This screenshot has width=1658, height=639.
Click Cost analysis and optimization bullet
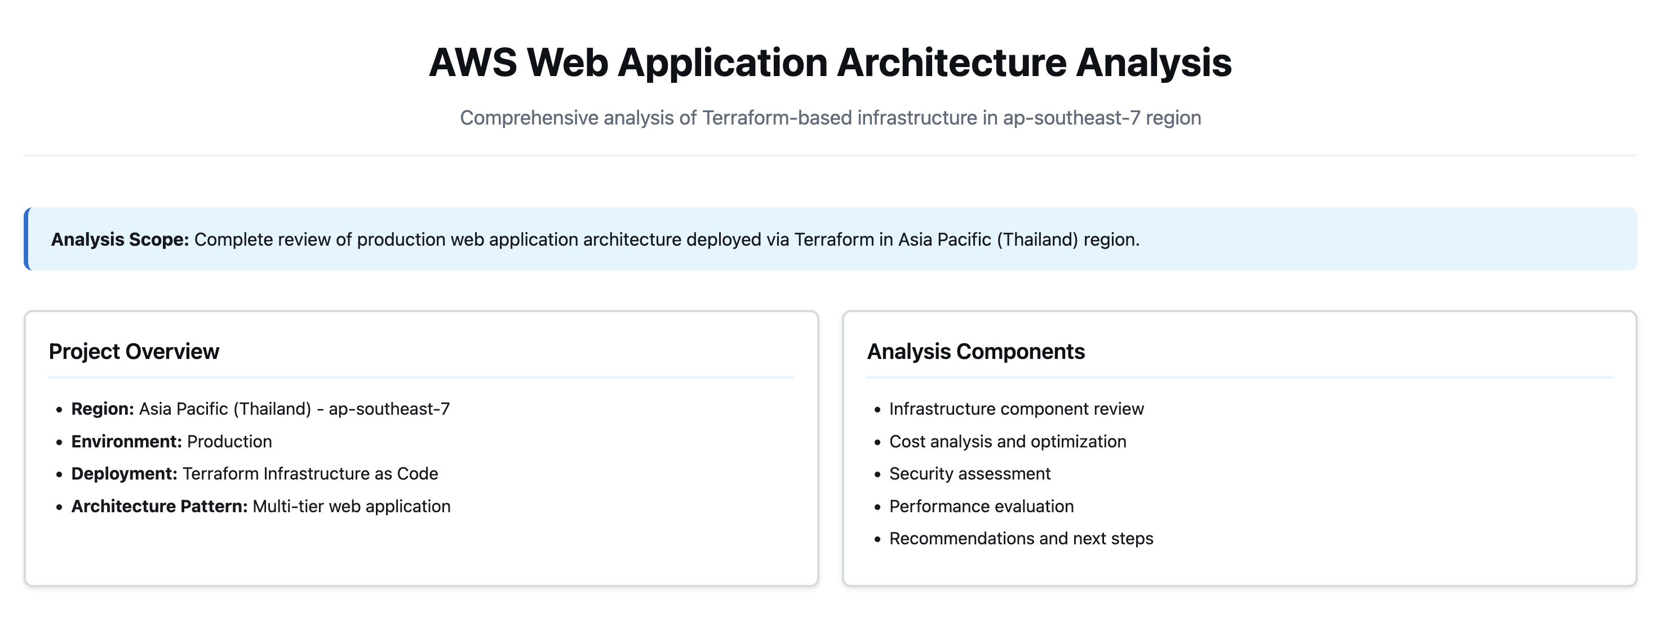coord(1007,441)
